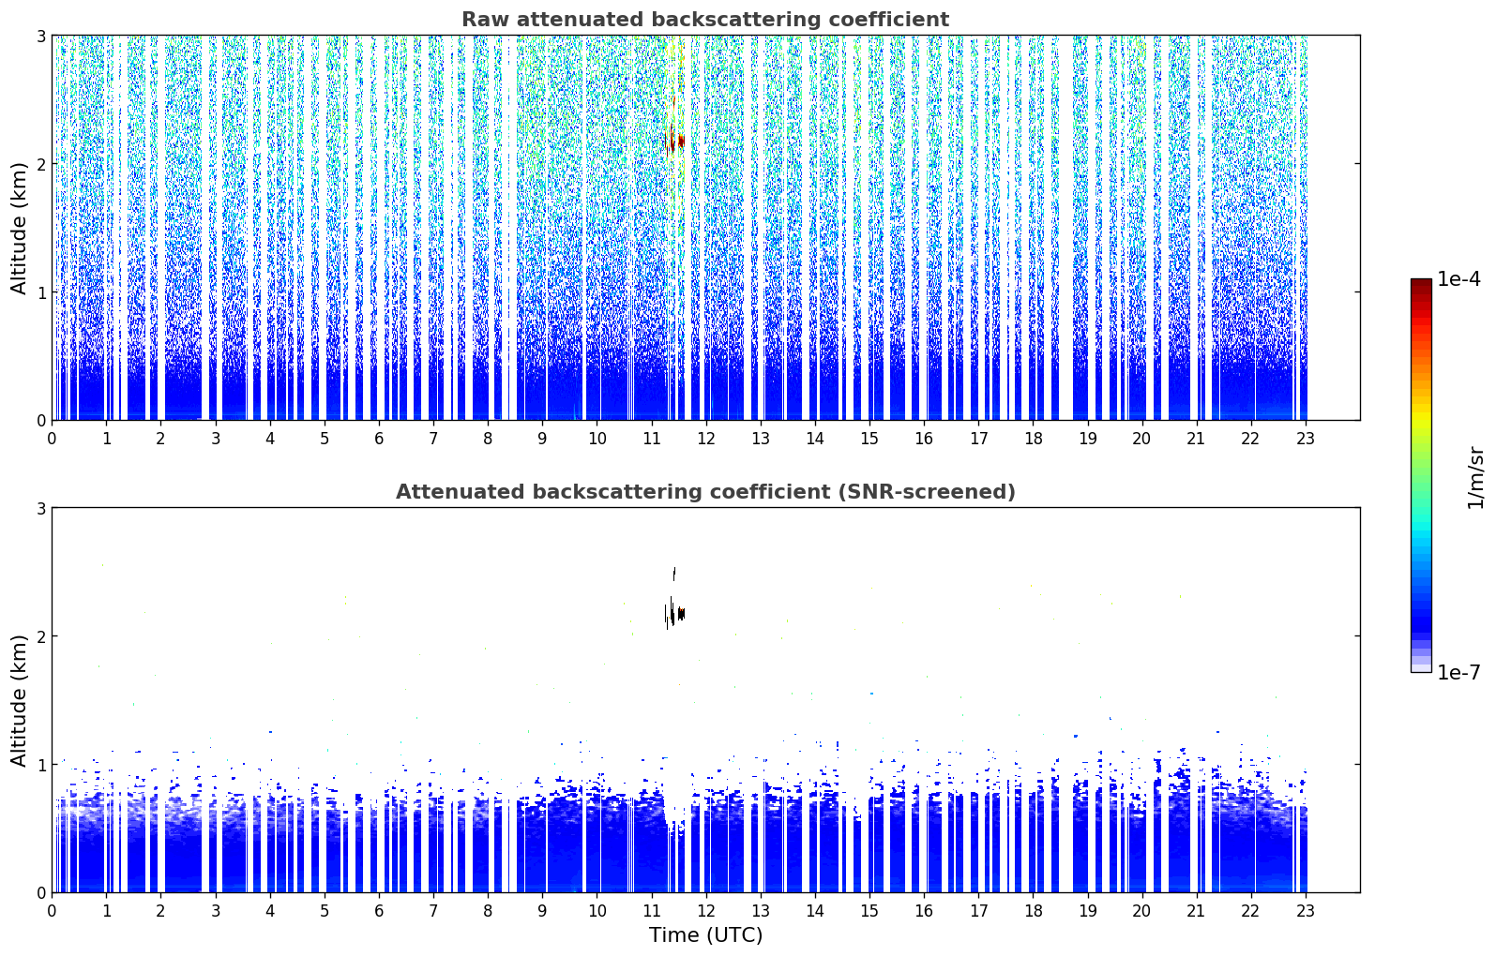
Task: Click y-axis tick '1' of the bottom plot
Action: click(40, 765)
